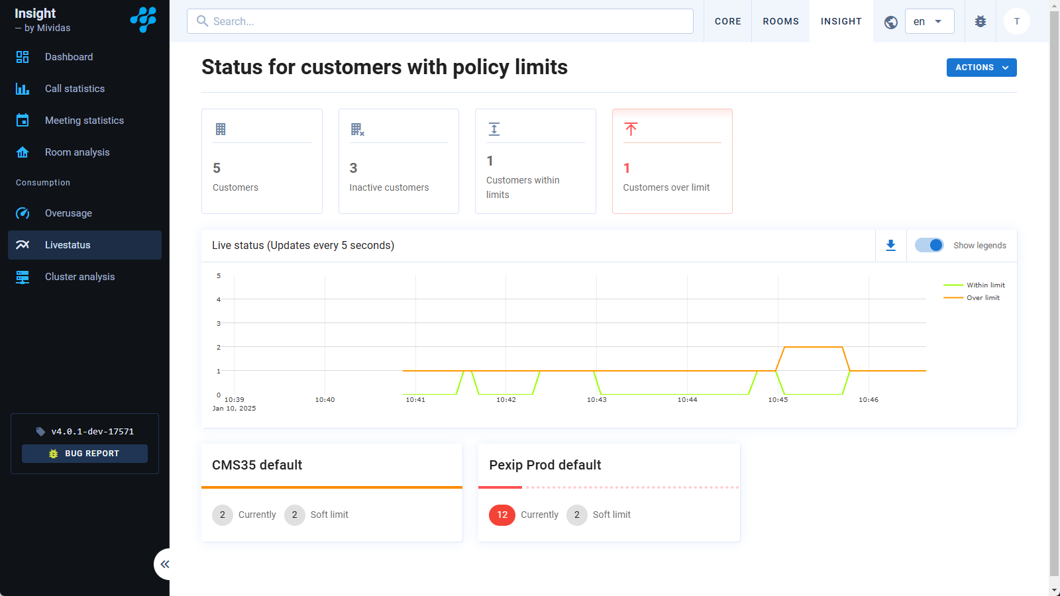Image resolution: width=1060 pixels, height=596 pixels.
Task: Click the Overusage gauge icon
Action: (x=23, y=213)
